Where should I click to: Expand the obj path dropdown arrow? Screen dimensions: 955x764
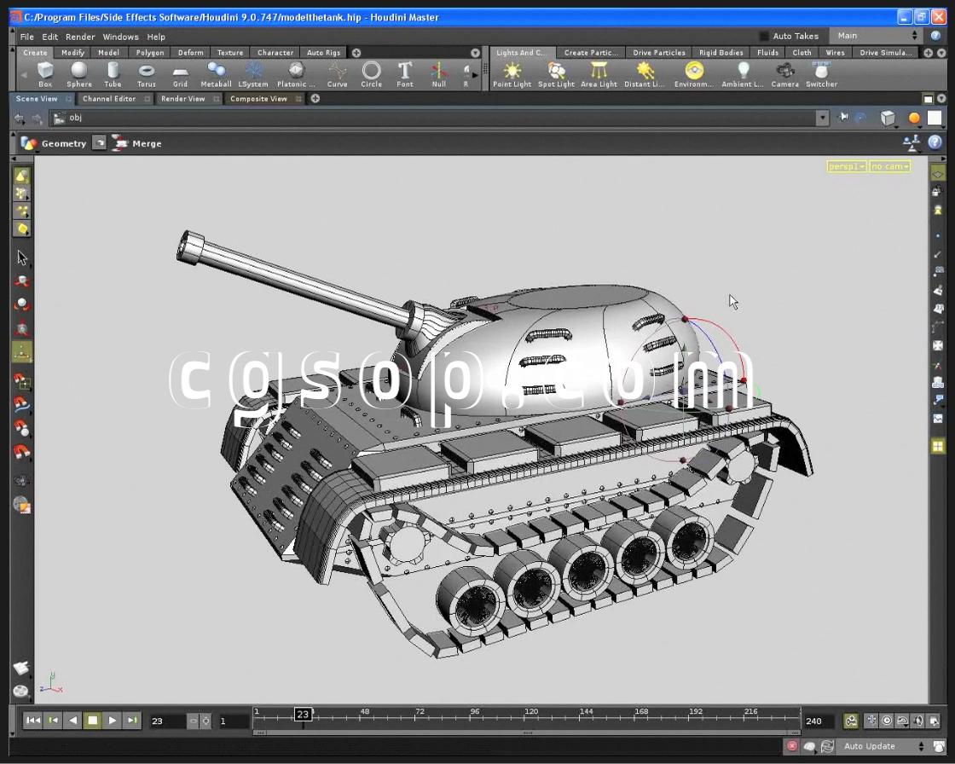pos(822,118)
